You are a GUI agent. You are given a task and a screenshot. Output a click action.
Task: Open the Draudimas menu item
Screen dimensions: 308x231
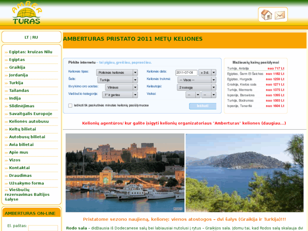[20, 175]
